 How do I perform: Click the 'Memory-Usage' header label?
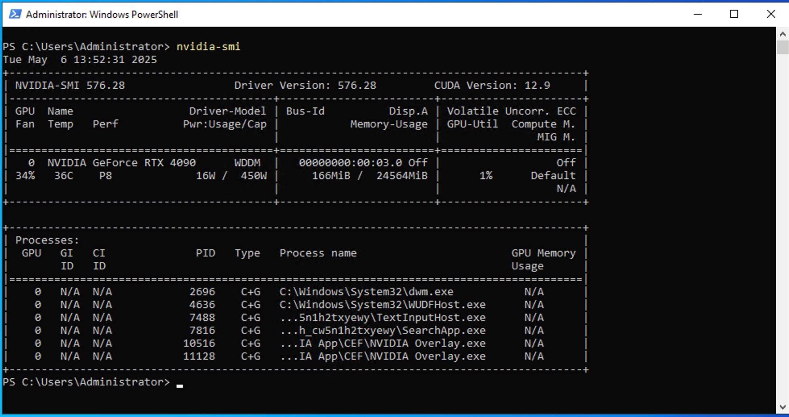click(389, 124)
